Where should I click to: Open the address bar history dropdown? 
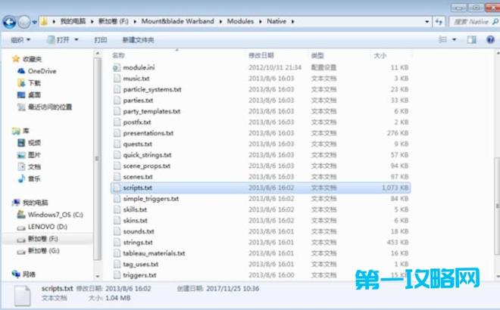pos(427,22)
